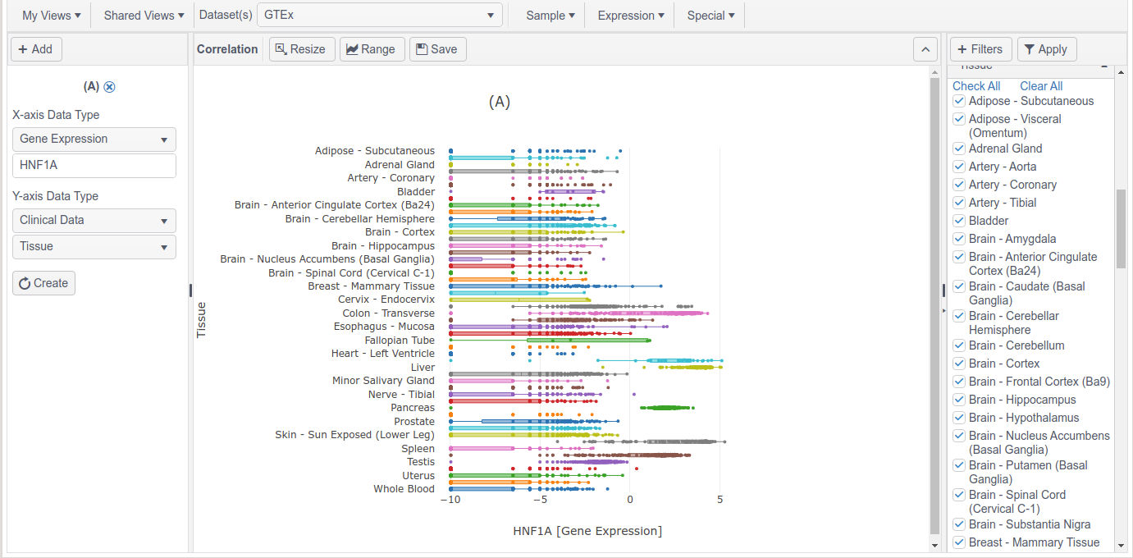This screenshot has height=558, width=1133.
Task: Open the Sample menu
Action: click(x=551, y=16)
